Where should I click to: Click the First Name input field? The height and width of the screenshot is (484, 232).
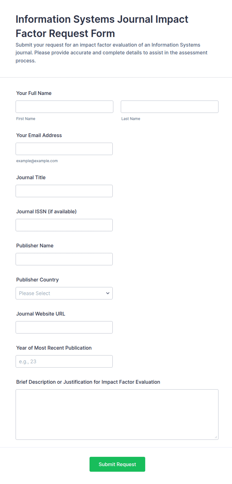tap(64, 107)
